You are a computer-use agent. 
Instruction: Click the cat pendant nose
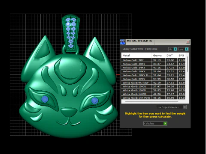[69, 112]
